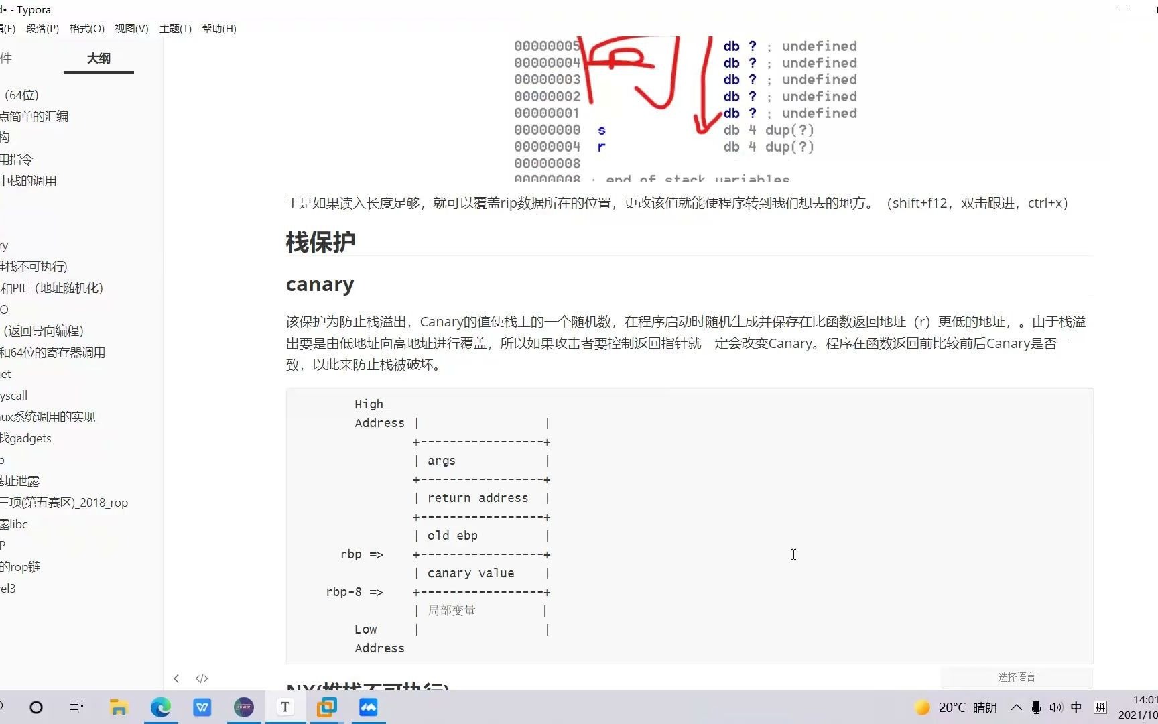Screen dimensions: 1158x724
Task: Jump to outline item 和64位的寄存器调用
Action: [x=53, y=353]
